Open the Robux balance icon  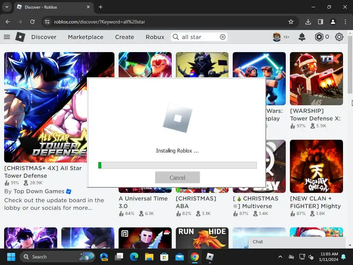click(x=319, y=37)
